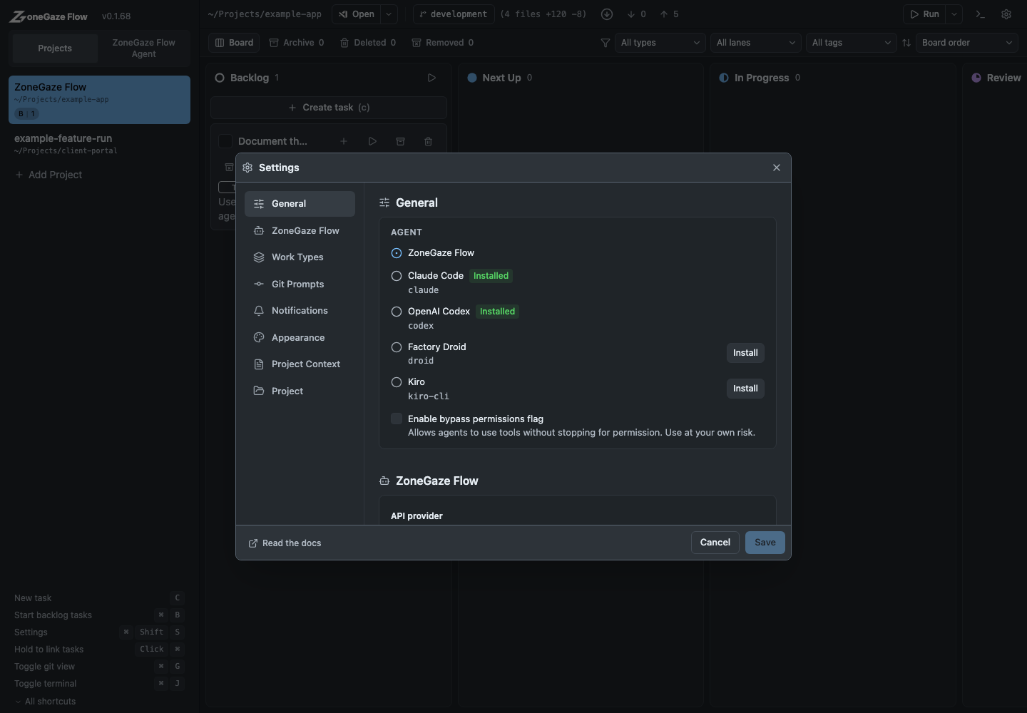Image resolution: width=1027 pixels, height=713 pixels.
Task: Open ZoneGaze Flow settings section
Action: click(x=300, y=231)
